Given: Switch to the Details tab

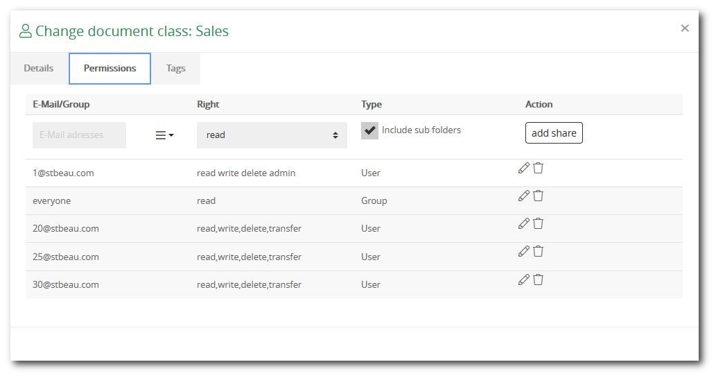Looking at the screenshot, I should 39,68.
